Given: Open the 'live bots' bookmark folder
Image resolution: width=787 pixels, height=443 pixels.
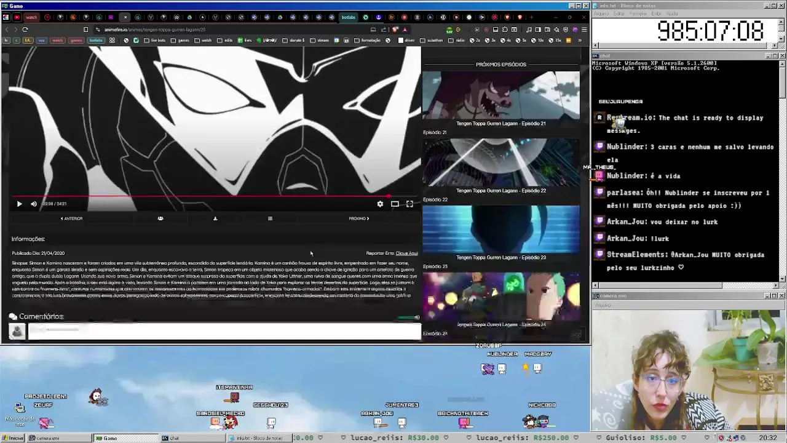Looking at the screenshot, I should [x=154, y=41].
